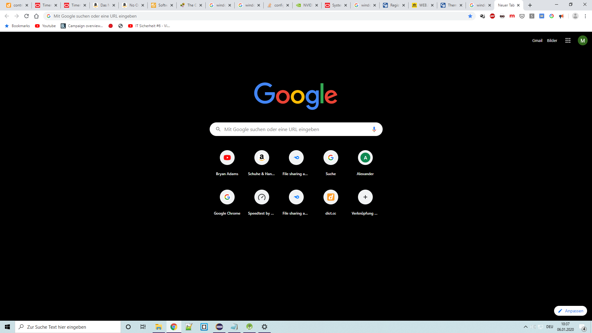The height and width of the screenshot is (333, 592).
Task: Open File Explorer from the taskbar
Action: tap(159, 327)
